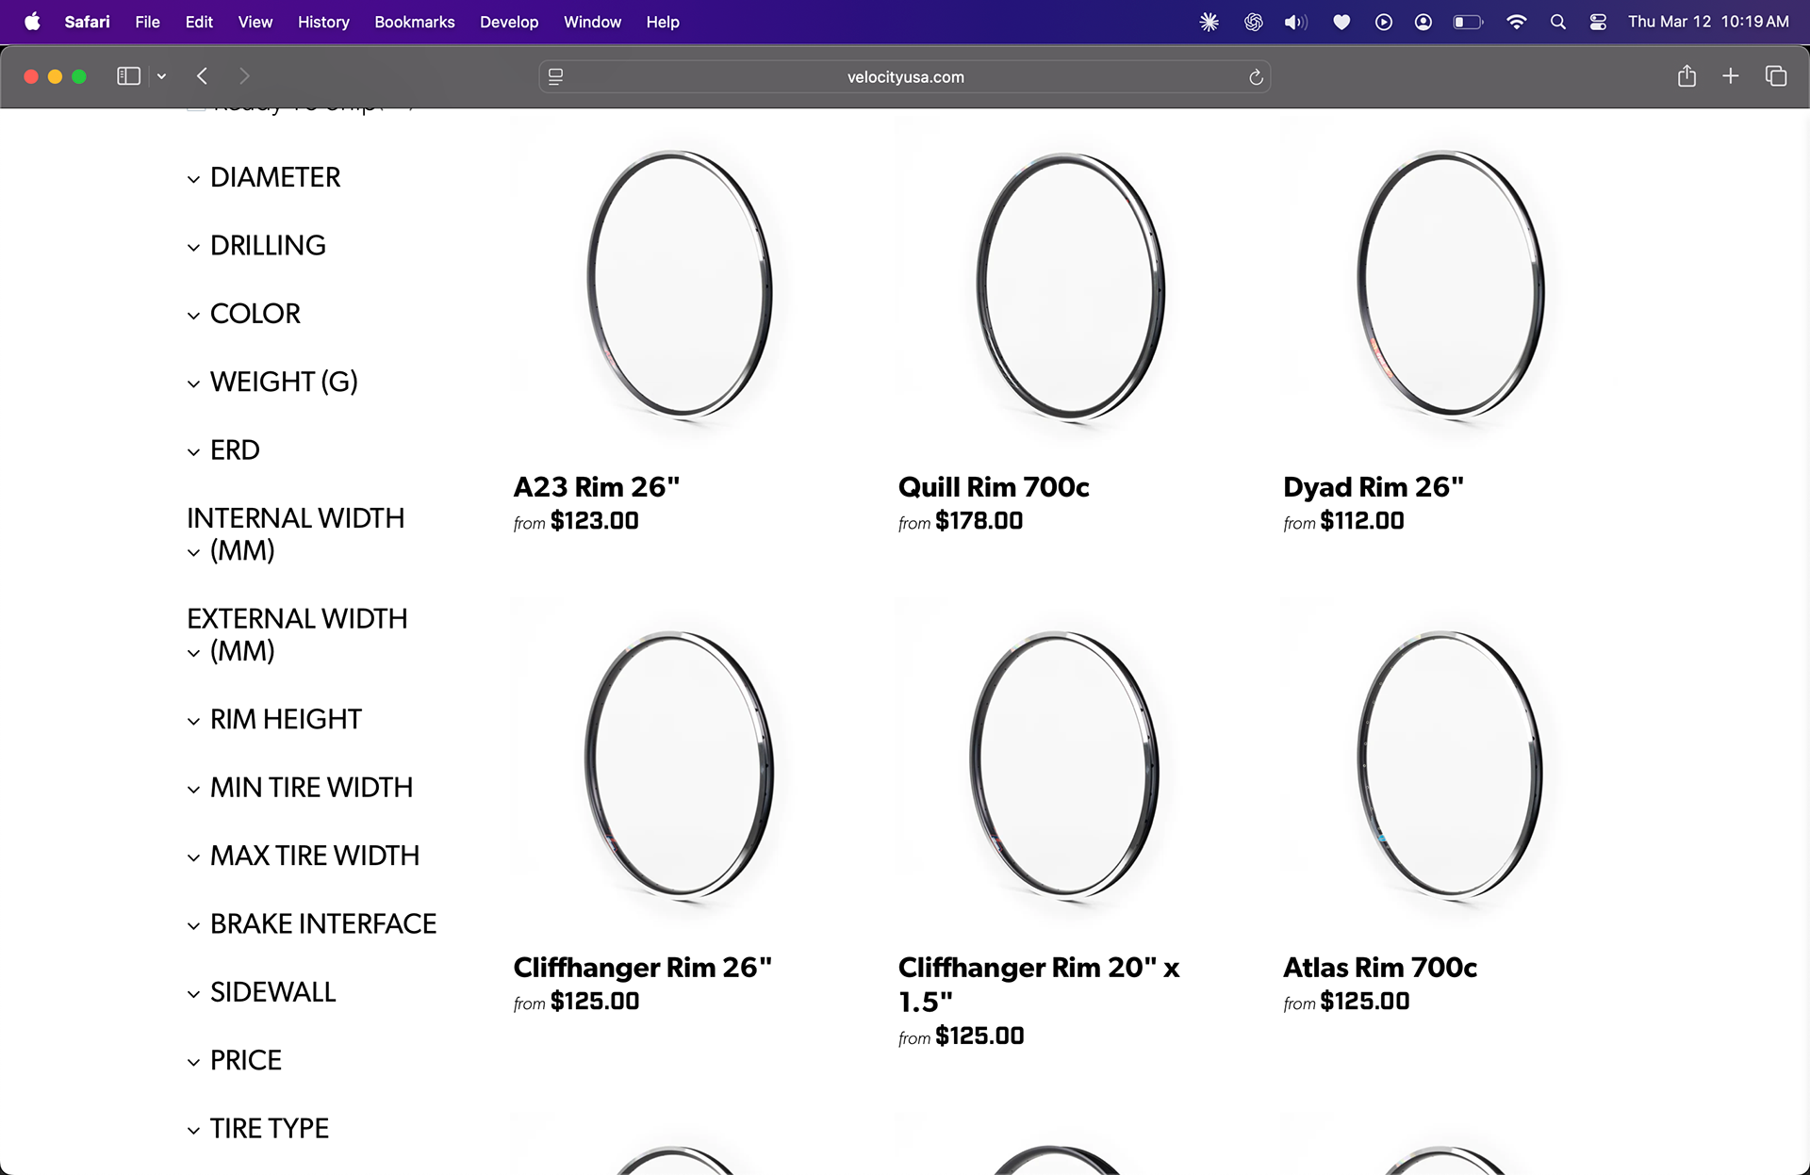Screen dimensions: 1810x1175
Task: Click the Share icon in Safari toolbar
Action: pos(1687,76)
